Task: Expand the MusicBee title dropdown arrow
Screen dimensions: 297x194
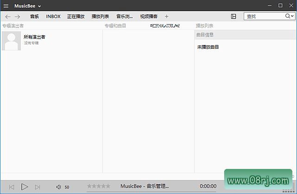Action: [39, 6]
